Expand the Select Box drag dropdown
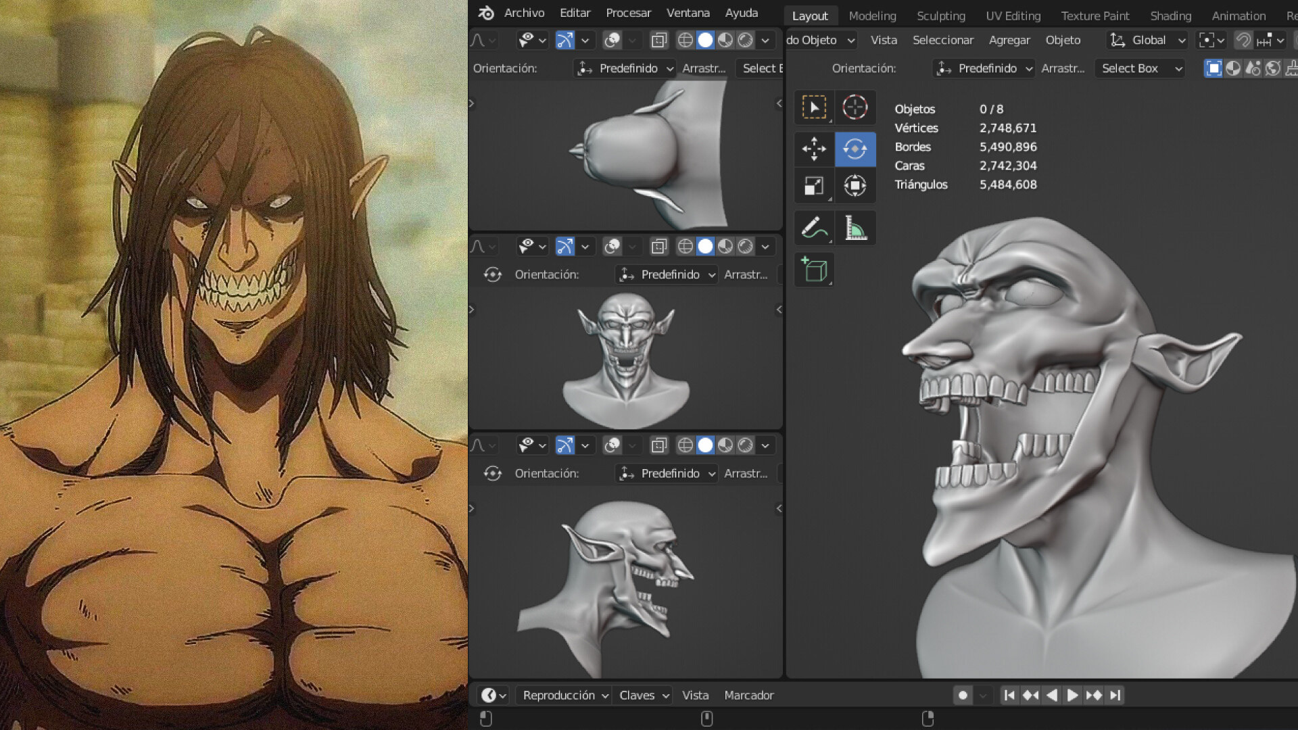Screen dimensions: 1298x730 point(1139,68)
